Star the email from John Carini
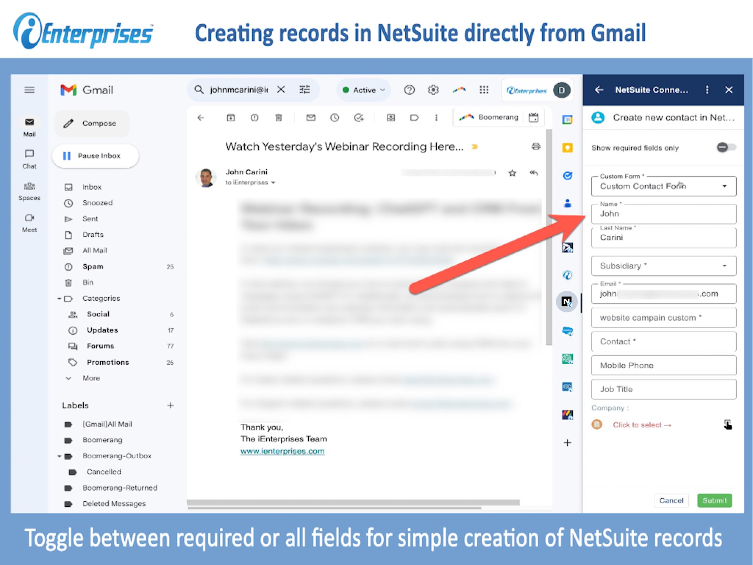This screenshot has height=565, width=753. (x=512, y=173)
